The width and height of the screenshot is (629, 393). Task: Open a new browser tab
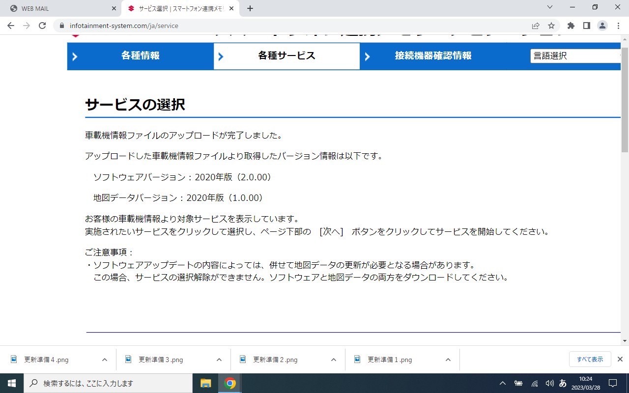(250, 8)
